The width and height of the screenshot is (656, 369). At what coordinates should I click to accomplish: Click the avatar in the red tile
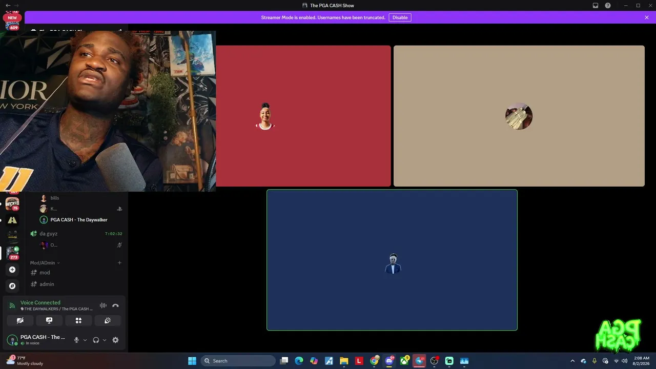265,116
